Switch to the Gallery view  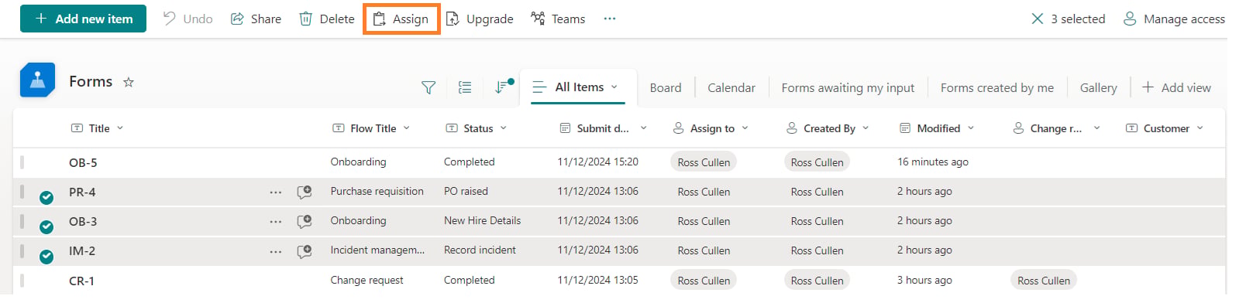click(x=1099, y=88)
